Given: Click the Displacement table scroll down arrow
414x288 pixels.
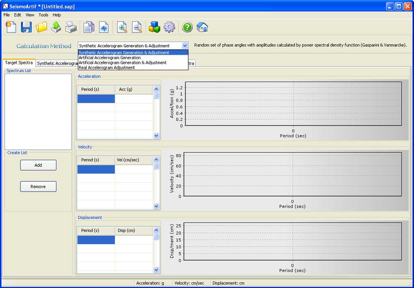Looking at the screenshot, I should pyautogui.click(x=156, y=270).
